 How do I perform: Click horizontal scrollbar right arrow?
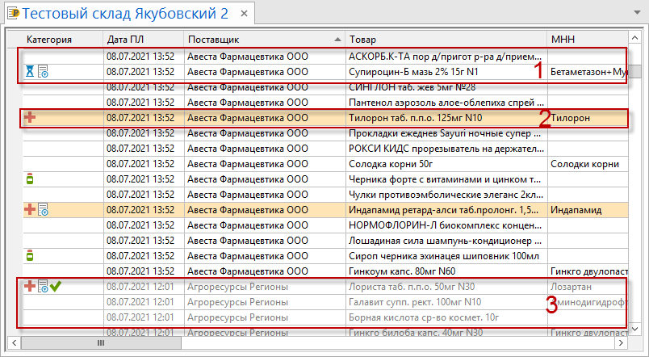[621, 343]
